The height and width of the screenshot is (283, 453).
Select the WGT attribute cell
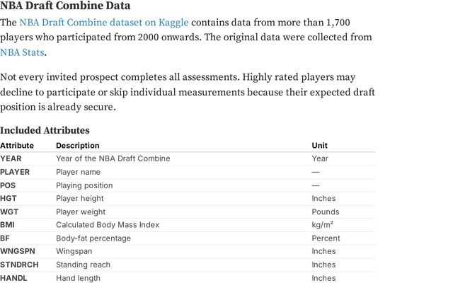coord(9,212)
